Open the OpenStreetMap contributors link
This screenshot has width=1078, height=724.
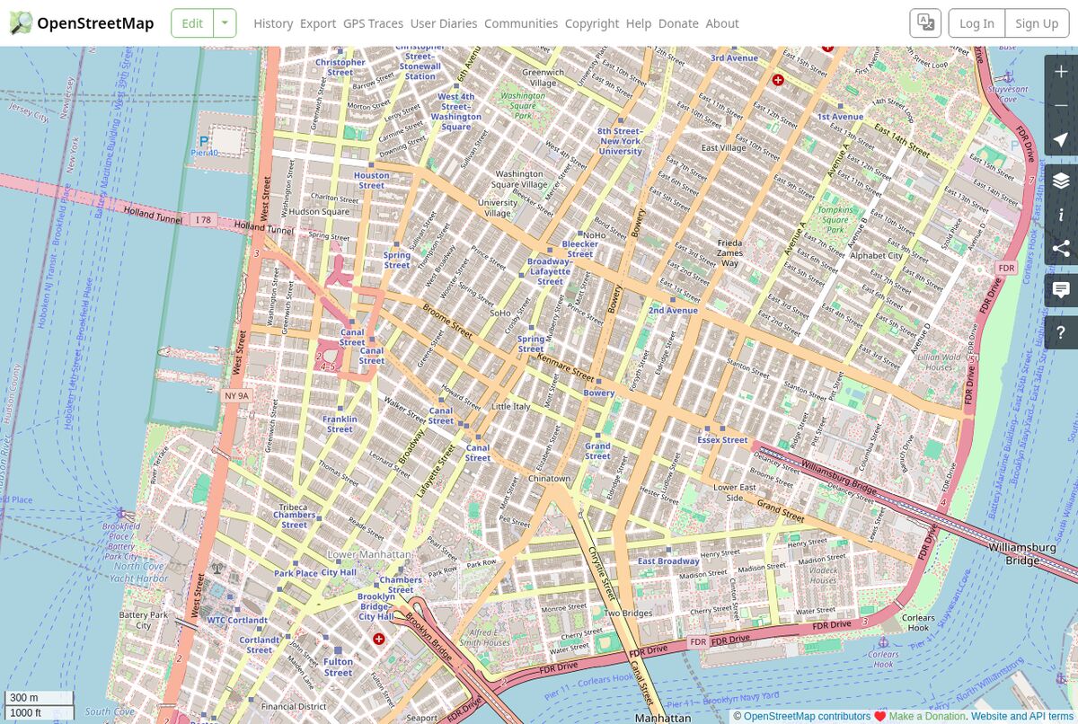pyautogui.click(x=807, y=717)
